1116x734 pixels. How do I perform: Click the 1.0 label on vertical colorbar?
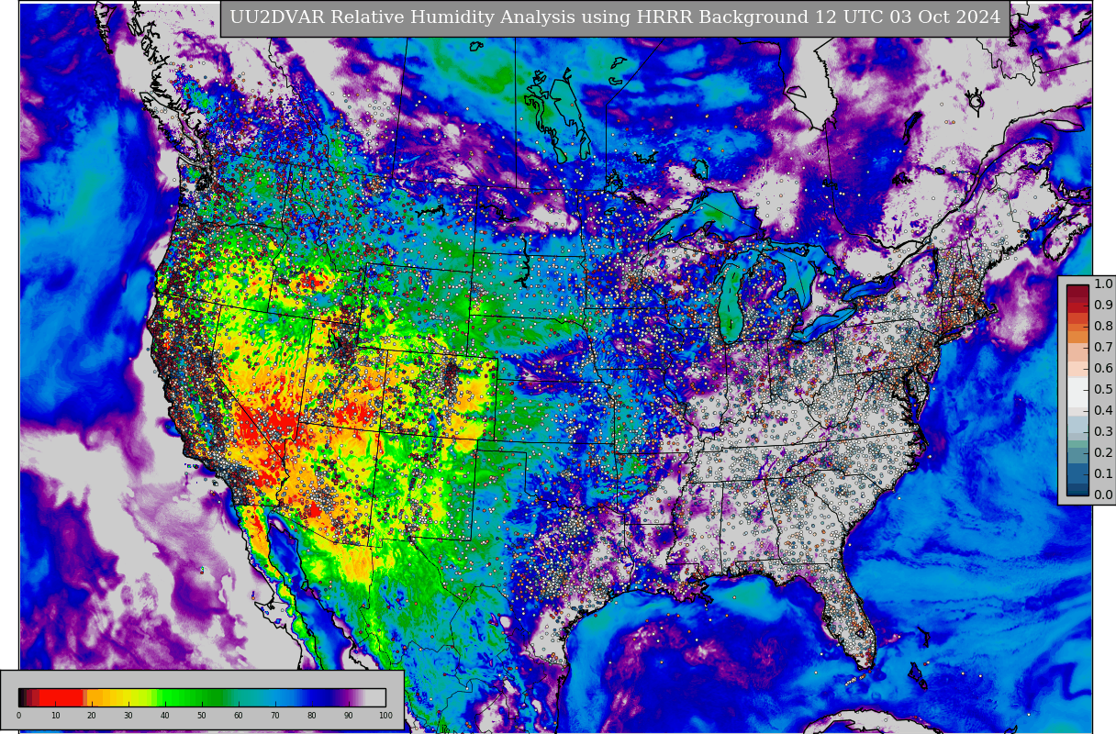[1103, 284]
